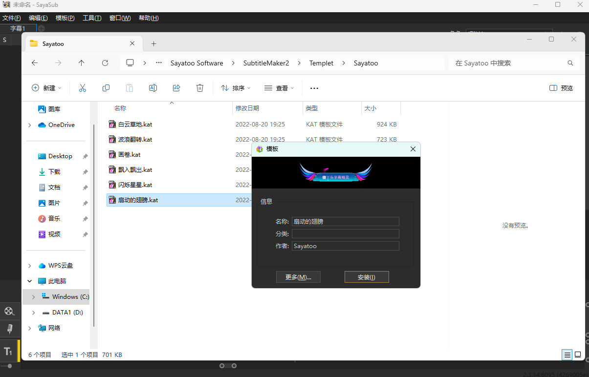The width and height of the screenshot is (589, 377).
Task: Click the Copy icon in Explorer toolbar
Action: (106, 88)
